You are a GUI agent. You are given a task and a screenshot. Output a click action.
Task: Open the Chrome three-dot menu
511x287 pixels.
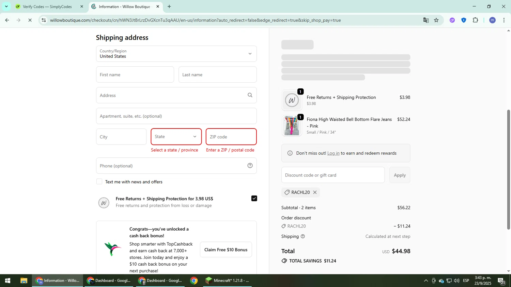pos(504,20)
